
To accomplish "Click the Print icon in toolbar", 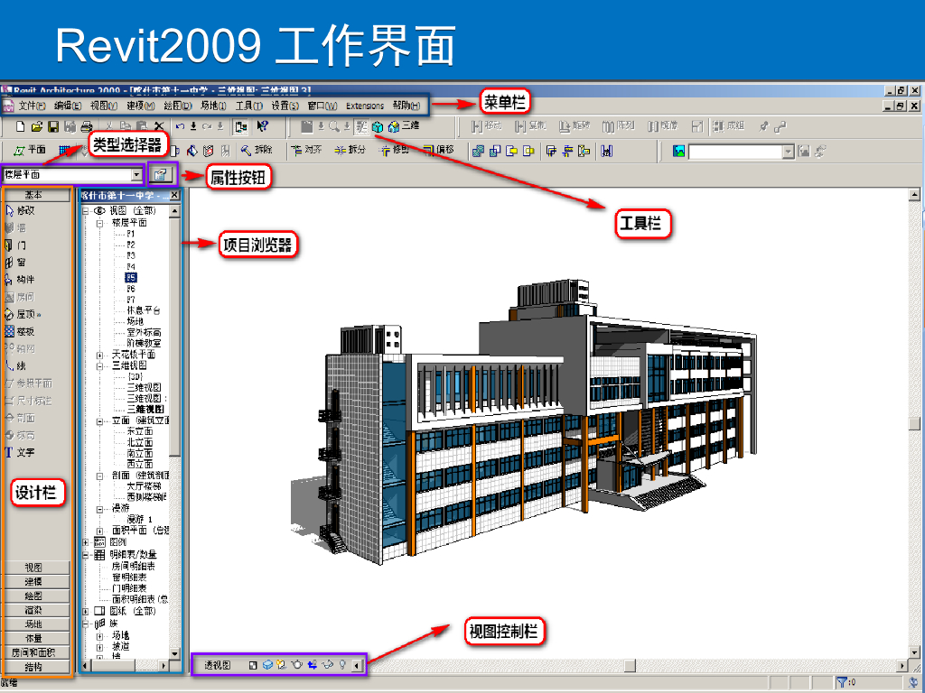I will click(x=87, y=126).
